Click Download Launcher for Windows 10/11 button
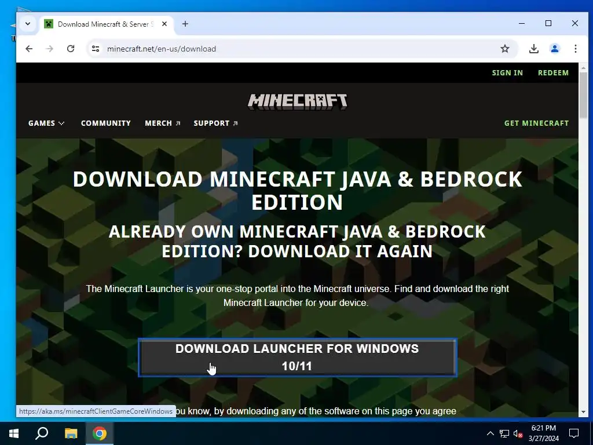Image resolution: width=593 pixels, height=445 pixels. tap(297, 357)
